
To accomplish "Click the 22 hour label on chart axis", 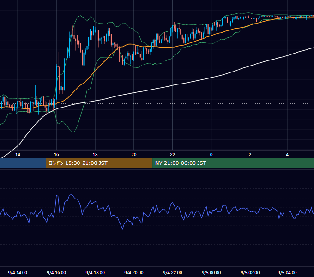I will (x=172, y=155).
